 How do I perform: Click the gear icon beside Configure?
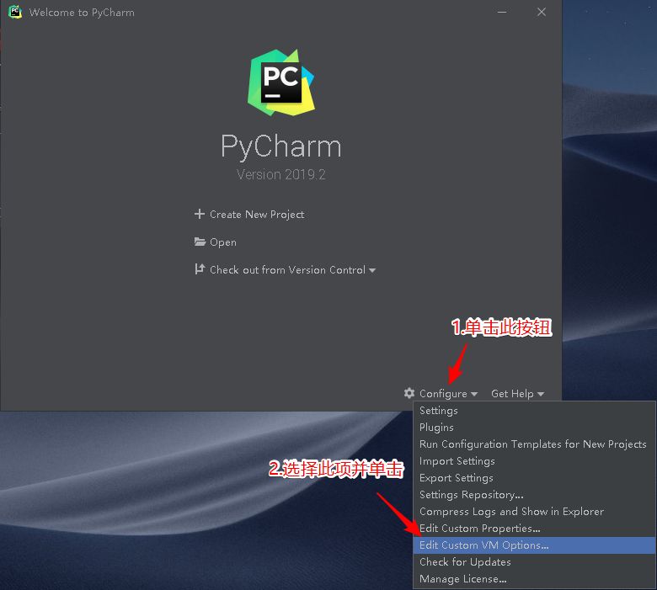(409, 393)
